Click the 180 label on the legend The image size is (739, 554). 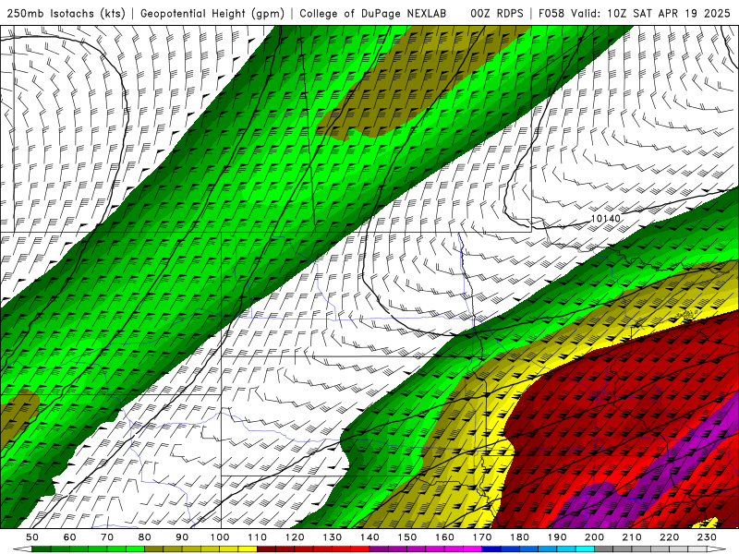519,537
